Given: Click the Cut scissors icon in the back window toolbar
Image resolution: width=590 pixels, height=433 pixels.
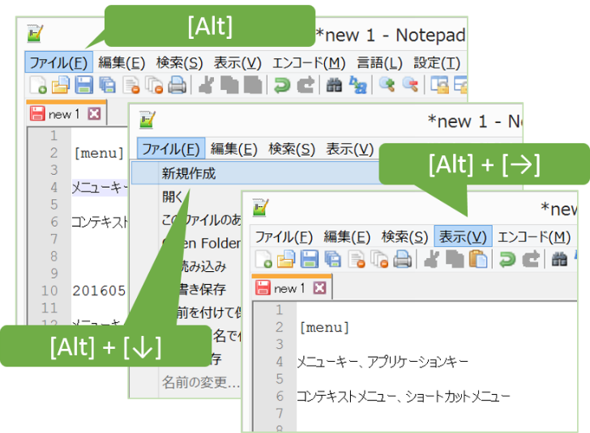Looking at the screenshot, I should (206, 85).
